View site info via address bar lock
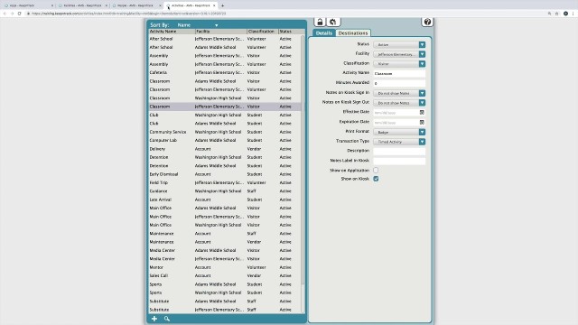 tap(28, 14)
